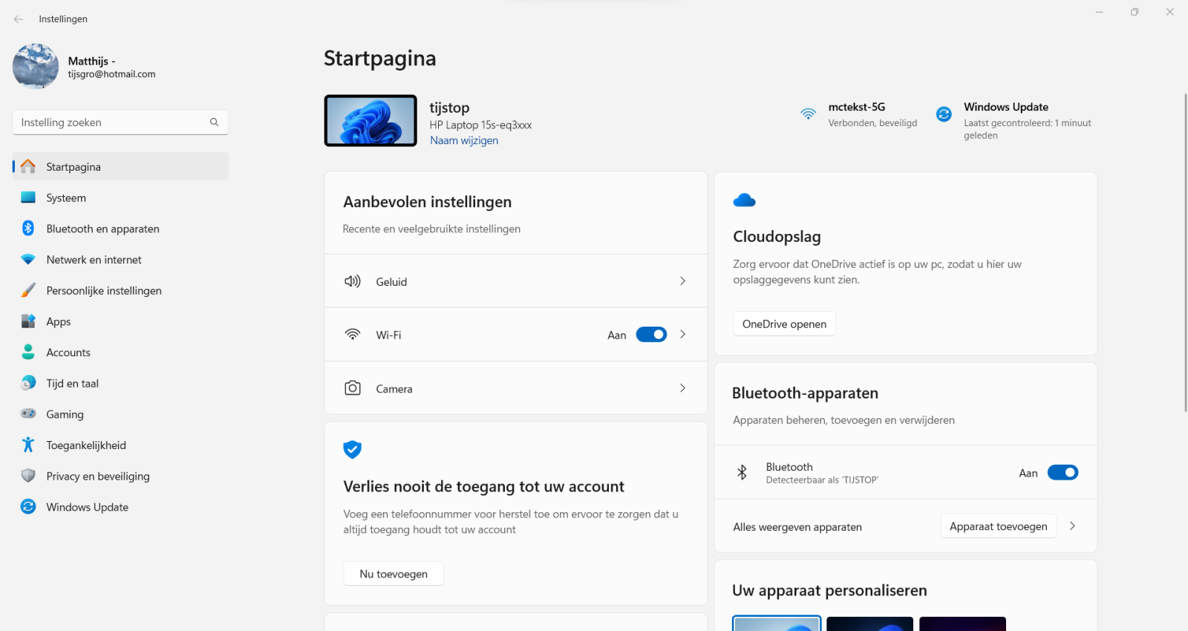This screenshot has height=631, width=1188.
Task: Click the Wi-Fi network icon beside mctekst-5G
Action: point(808,114)
